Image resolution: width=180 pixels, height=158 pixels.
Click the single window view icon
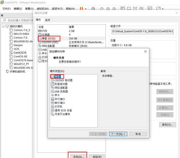(129, 9)
